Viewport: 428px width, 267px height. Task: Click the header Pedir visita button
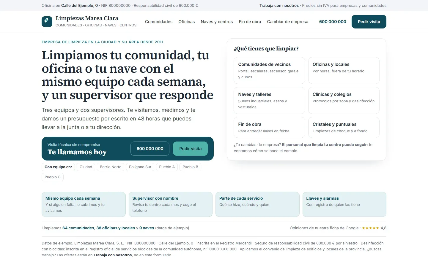[x=369, y=22]
